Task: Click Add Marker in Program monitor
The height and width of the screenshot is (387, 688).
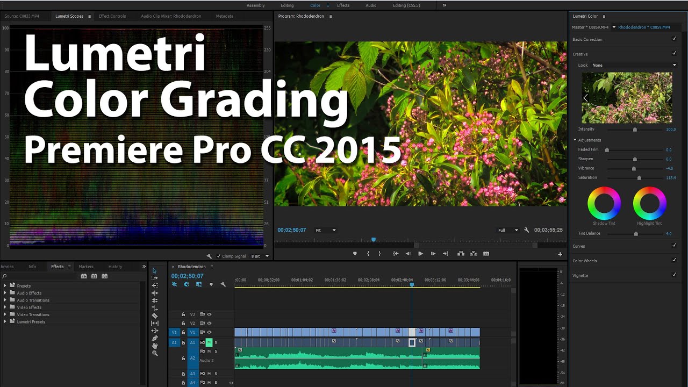Action: pos(355,254)
